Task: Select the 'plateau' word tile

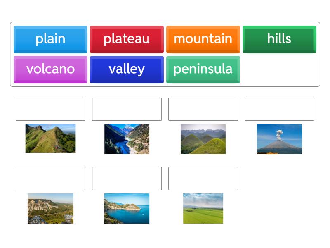Action: click(127, 39)
